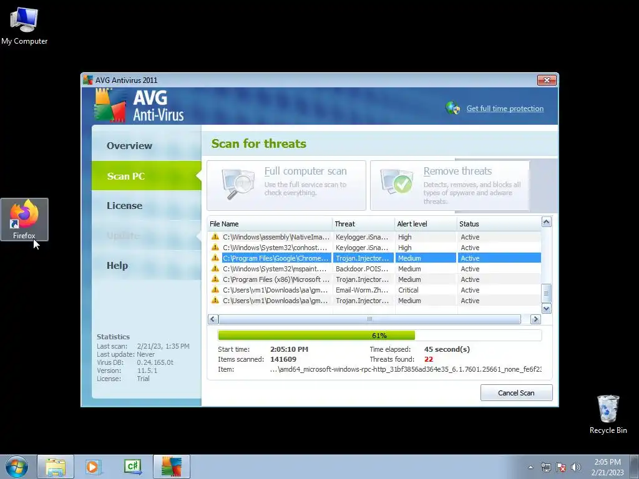Viewport: 639px width, 479px height.
Task: Click warning icon of Google Chrome row
Action: point(215,258)
